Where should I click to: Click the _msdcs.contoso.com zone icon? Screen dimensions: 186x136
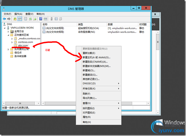[x=15, y=39]
